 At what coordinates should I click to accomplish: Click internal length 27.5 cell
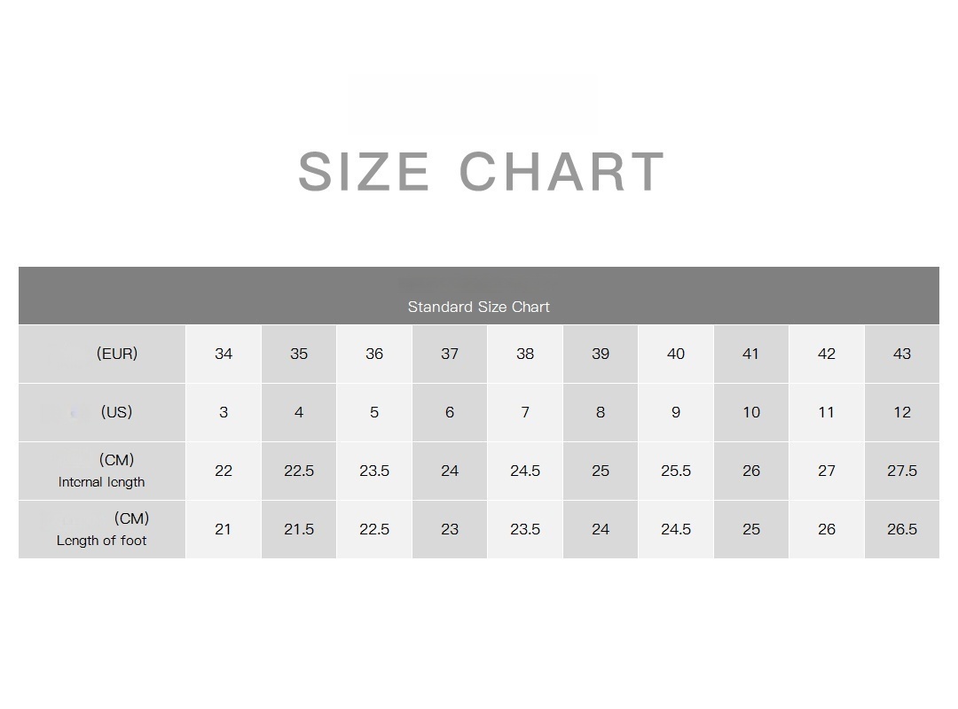(x=902, y=471)
